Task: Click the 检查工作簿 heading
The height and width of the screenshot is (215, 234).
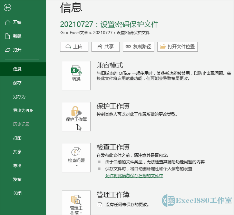Action: click(113, 147)
